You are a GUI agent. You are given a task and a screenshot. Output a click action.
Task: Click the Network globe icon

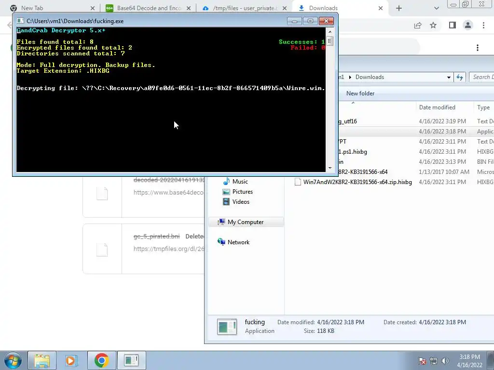(221, 242)
